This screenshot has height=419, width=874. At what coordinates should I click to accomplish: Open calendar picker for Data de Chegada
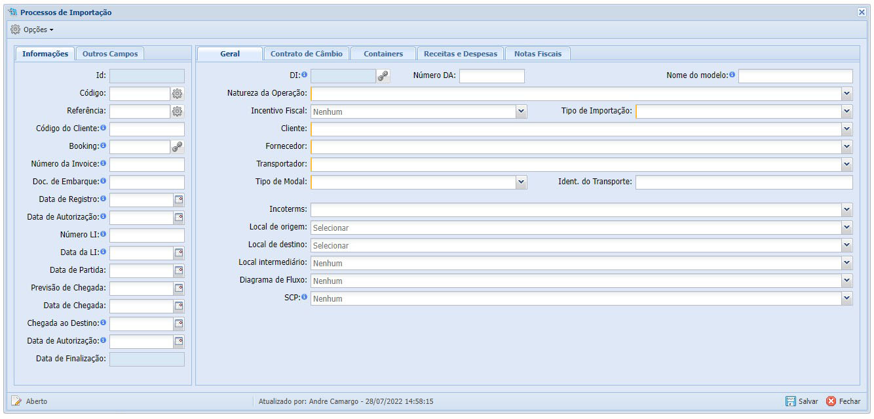click(179, 306)
